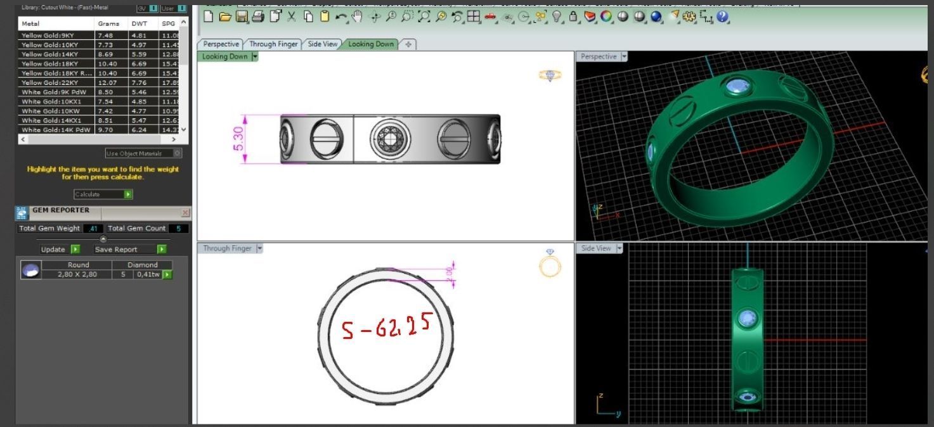934x427 pixels.
Task: Click the Zoom window icon
Action: pos(407,18)
